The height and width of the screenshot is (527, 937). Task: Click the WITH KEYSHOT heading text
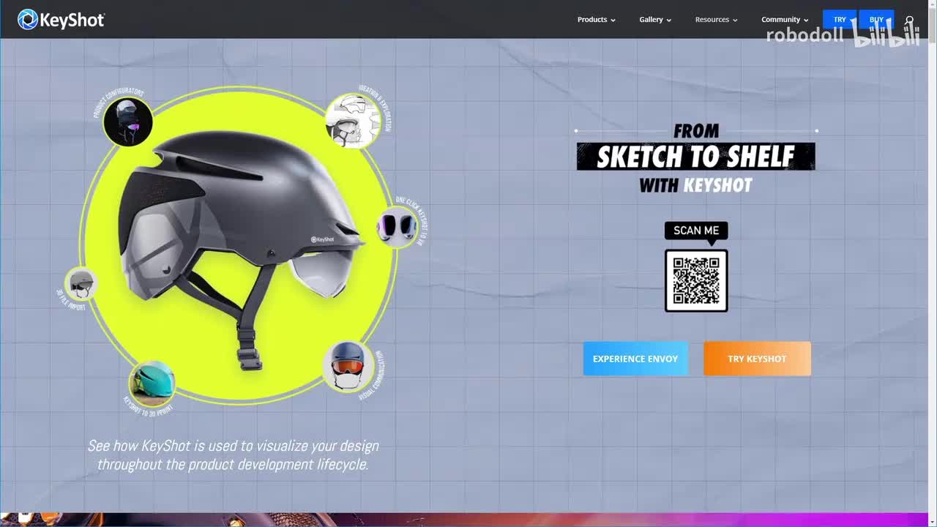pos(695,185)
